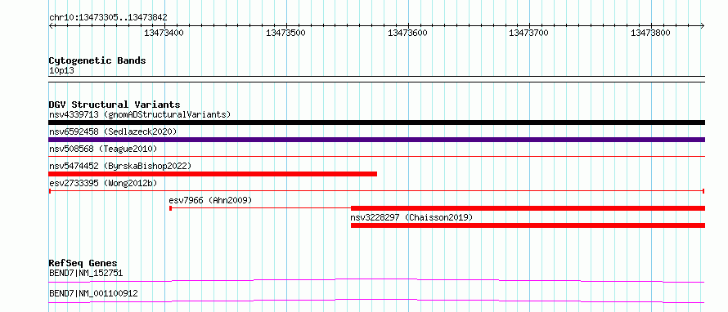
Task: Open variant nsv5474452 (ByrskaBishop2022) label
Action: click(119, 166)
